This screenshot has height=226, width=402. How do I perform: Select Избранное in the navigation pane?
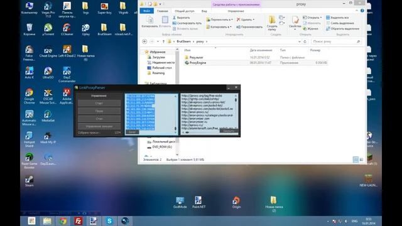(155, 52)
